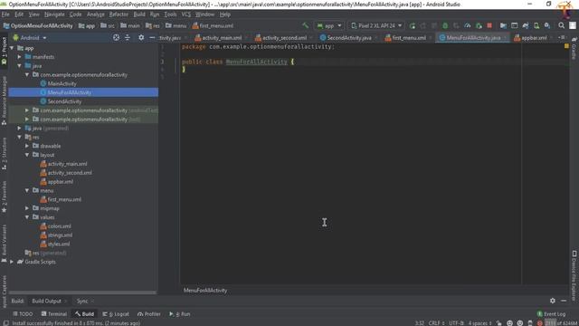Open the Profiler tool window
The height and width of the screenshot is (326, 579).
click(148, 314)
